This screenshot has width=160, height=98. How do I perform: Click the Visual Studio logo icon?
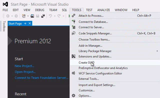5,4
